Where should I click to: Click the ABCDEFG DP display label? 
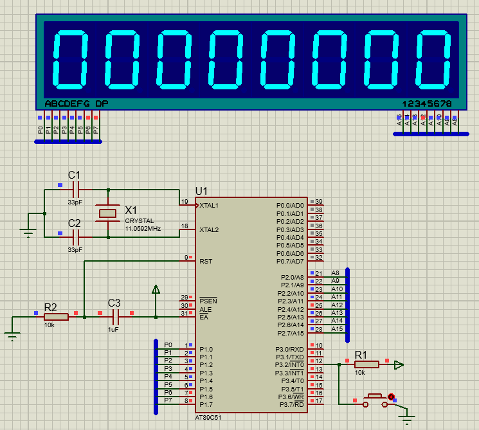click(77, 104)
